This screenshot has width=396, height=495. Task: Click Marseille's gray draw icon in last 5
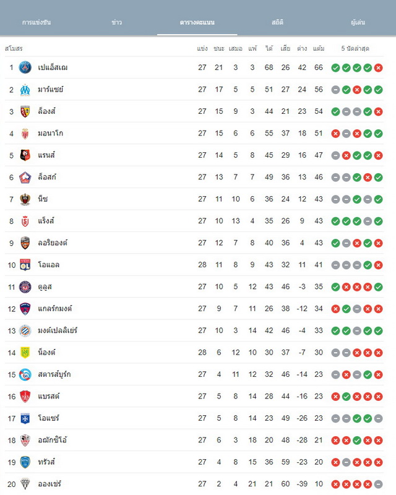(336, 90)
